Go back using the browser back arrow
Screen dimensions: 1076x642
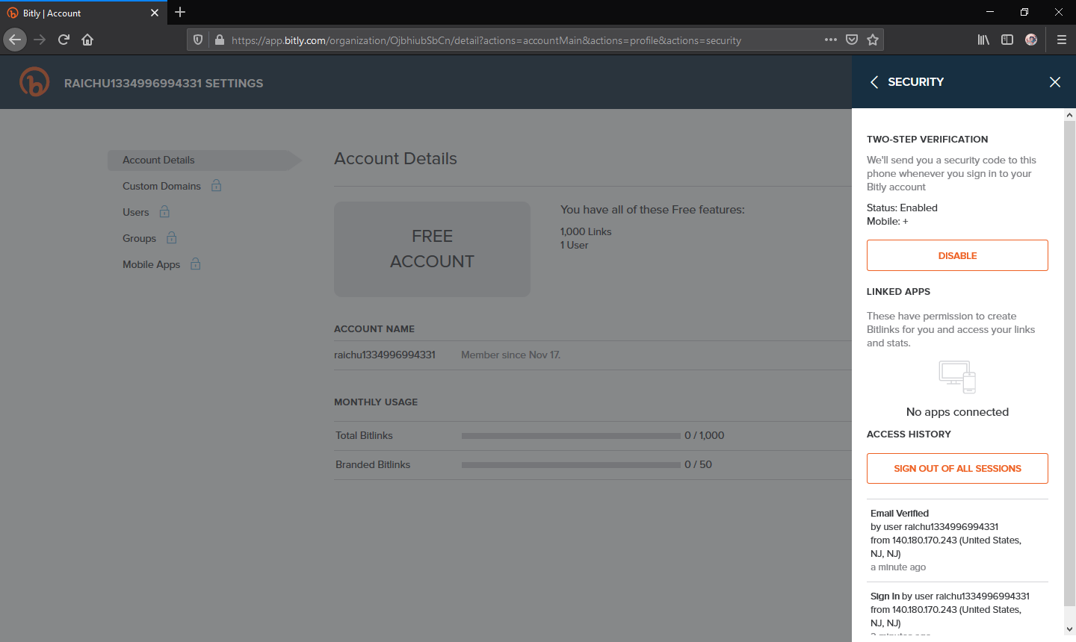(15, 40)
